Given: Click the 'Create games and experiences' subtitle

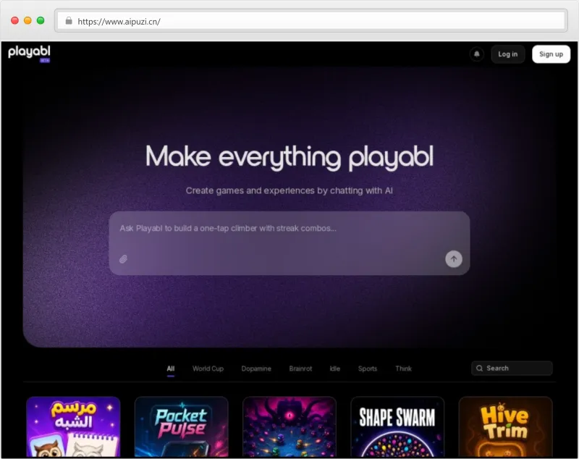Looking at the screenshot, I should pos(289,190).
